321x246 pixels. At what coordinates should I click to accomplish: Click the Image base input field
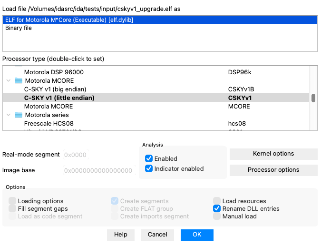pyautogui.click(x=99, y=170)
